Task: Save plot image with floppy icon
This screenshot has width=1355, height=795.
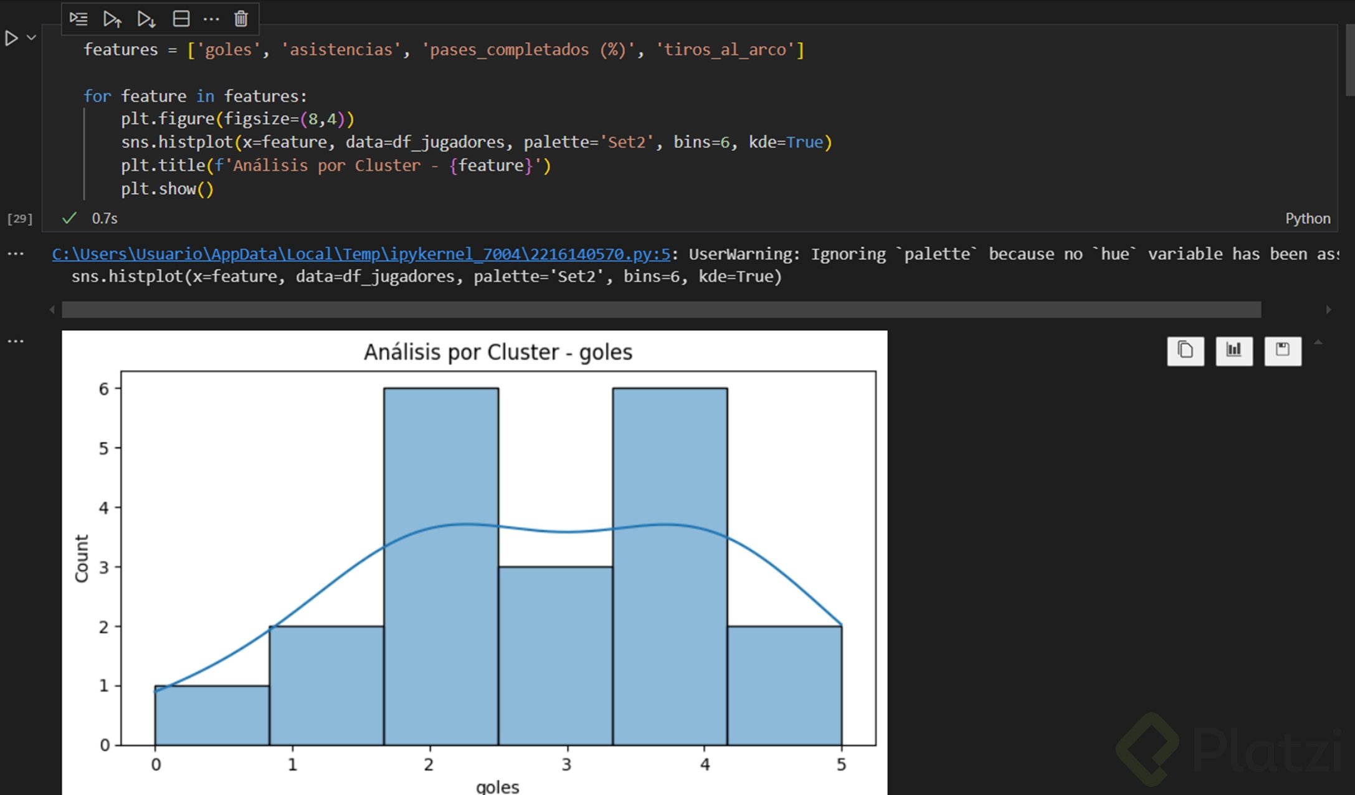Action: [x=1282, y=350]
